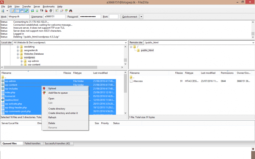Toggle the local directory tree display
Viewport: 255px width, 159px height.
[x=17, y=11]
